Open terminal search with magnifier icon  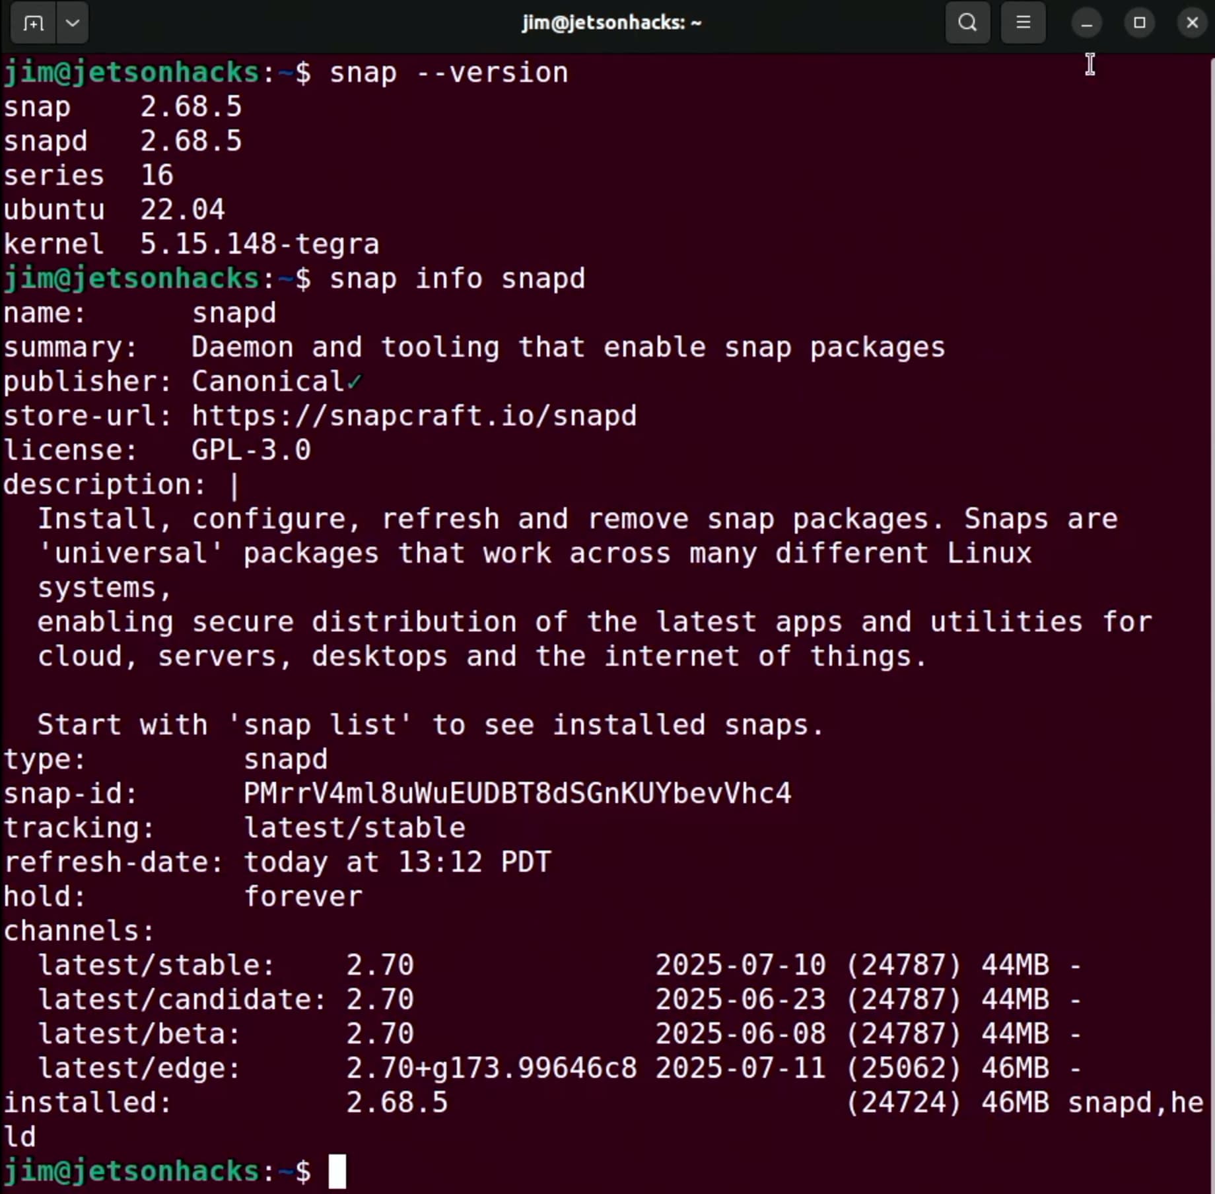pyautogui.click(x=967, y=23)
